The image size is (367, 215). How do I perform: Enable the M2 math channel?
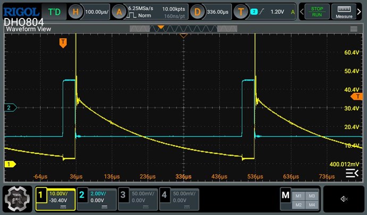[298, 205]
